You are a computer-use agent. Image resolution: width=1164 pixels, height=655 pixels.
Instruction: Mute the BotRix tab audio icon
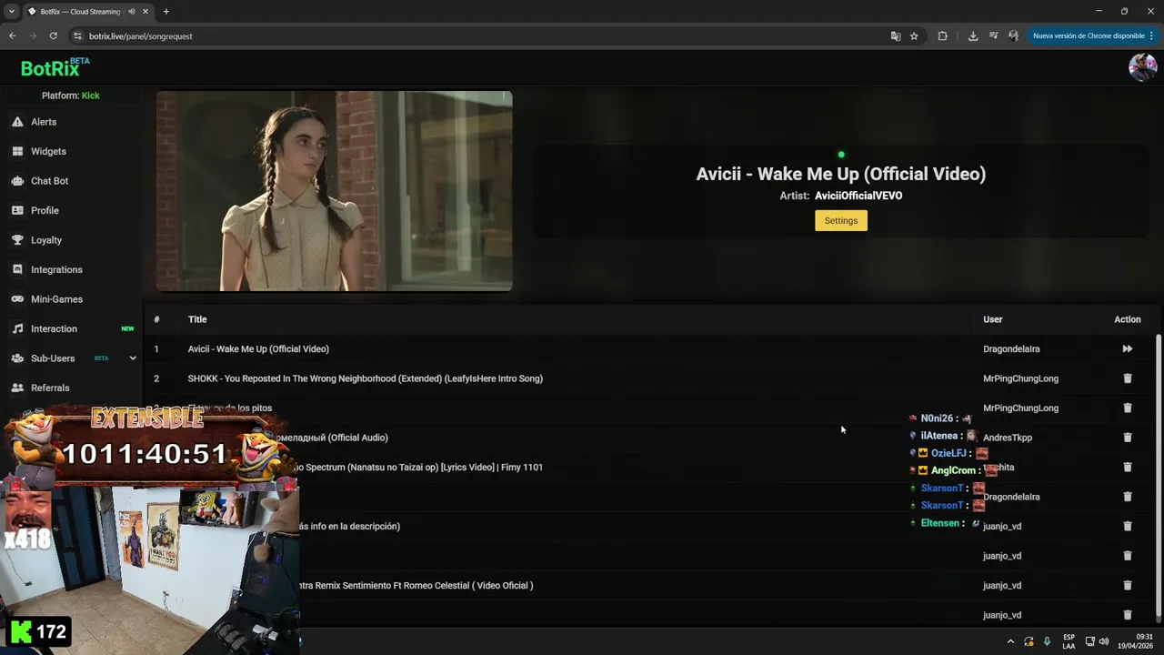click(132, 12)
